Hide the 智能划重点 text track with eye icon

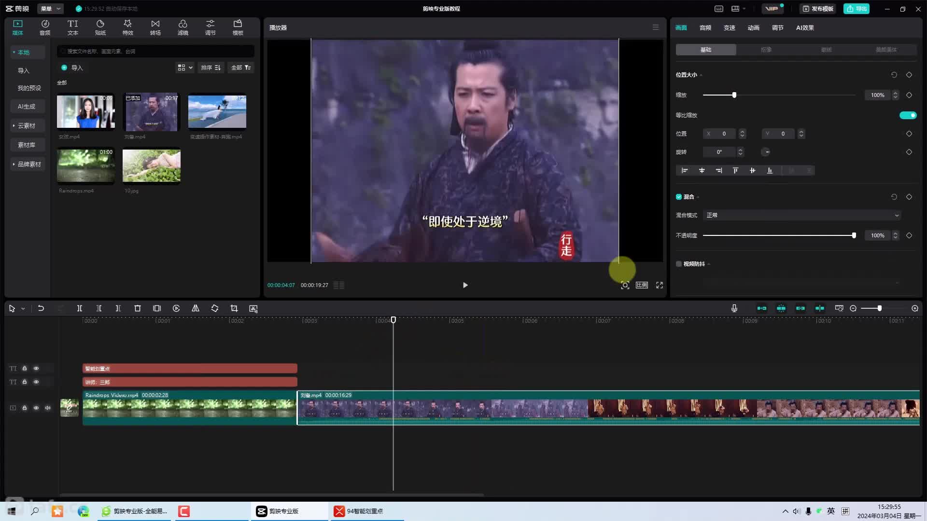(36, 369)
